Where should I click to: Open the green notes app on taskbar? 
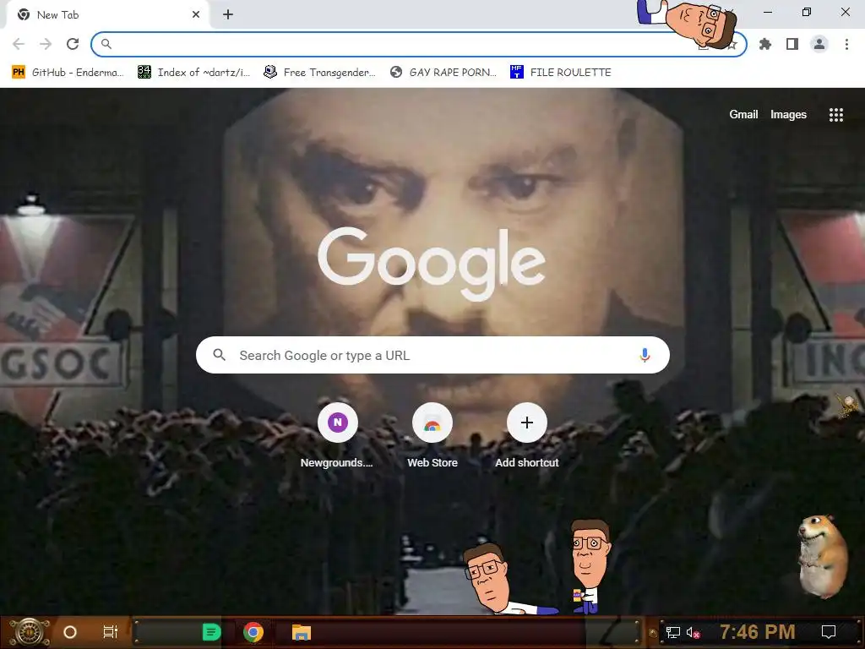211,632
